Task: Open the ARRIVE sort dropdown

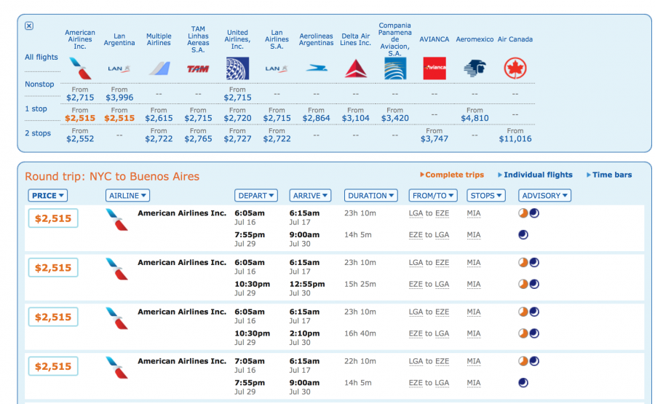Action: (x=310, y=196)
